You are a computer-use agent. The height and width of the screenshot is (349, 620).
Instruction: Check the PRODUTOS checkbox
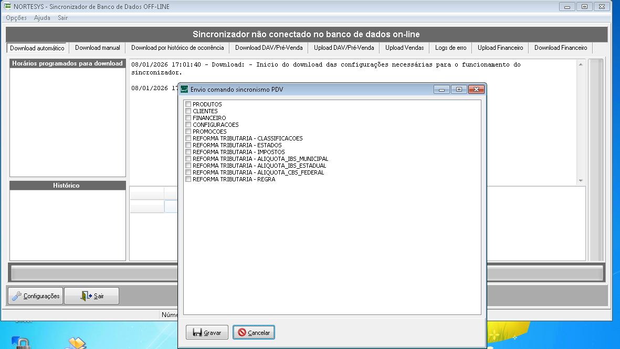188,104
